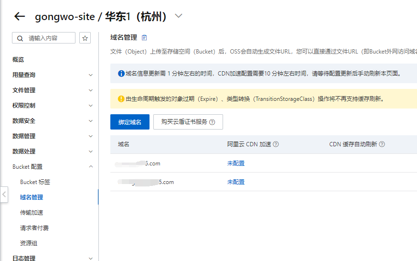Collapse the Bucket 配置 section
Screen dimensions: 417x261
(x=53, y=167)
